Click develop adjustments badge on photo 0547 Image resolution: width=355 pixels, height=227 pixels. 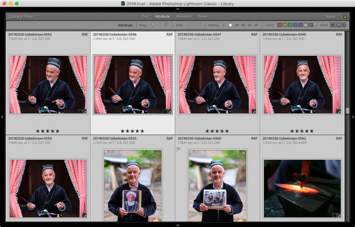coord(254,112)
